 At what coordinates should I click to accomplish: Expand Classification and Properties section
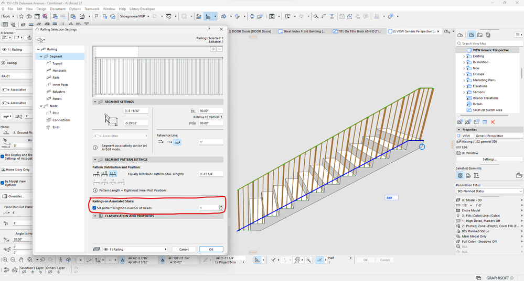(95, 216)
